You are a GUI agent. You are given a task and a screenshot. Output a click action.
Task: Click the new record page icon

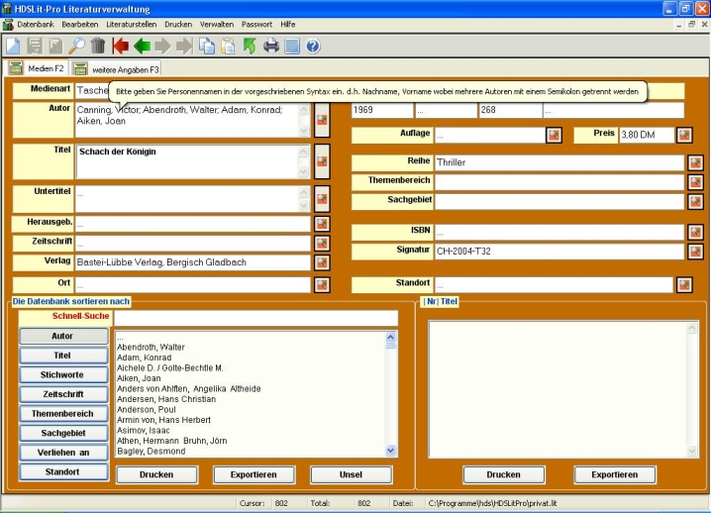click(12, 46)
